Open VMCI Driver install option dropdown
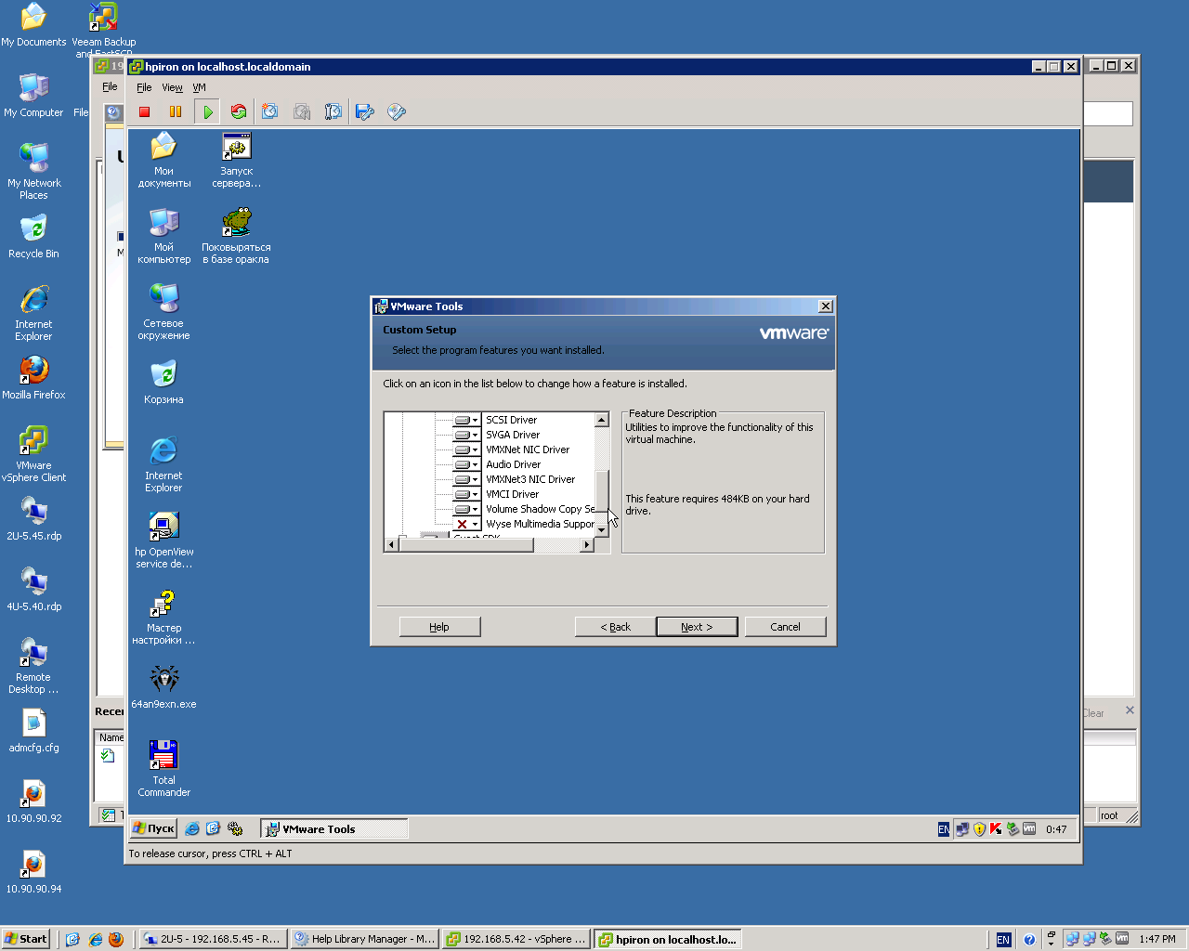Image resolution: width=1189 pixels, height=951 pixels. click(466, 494)
